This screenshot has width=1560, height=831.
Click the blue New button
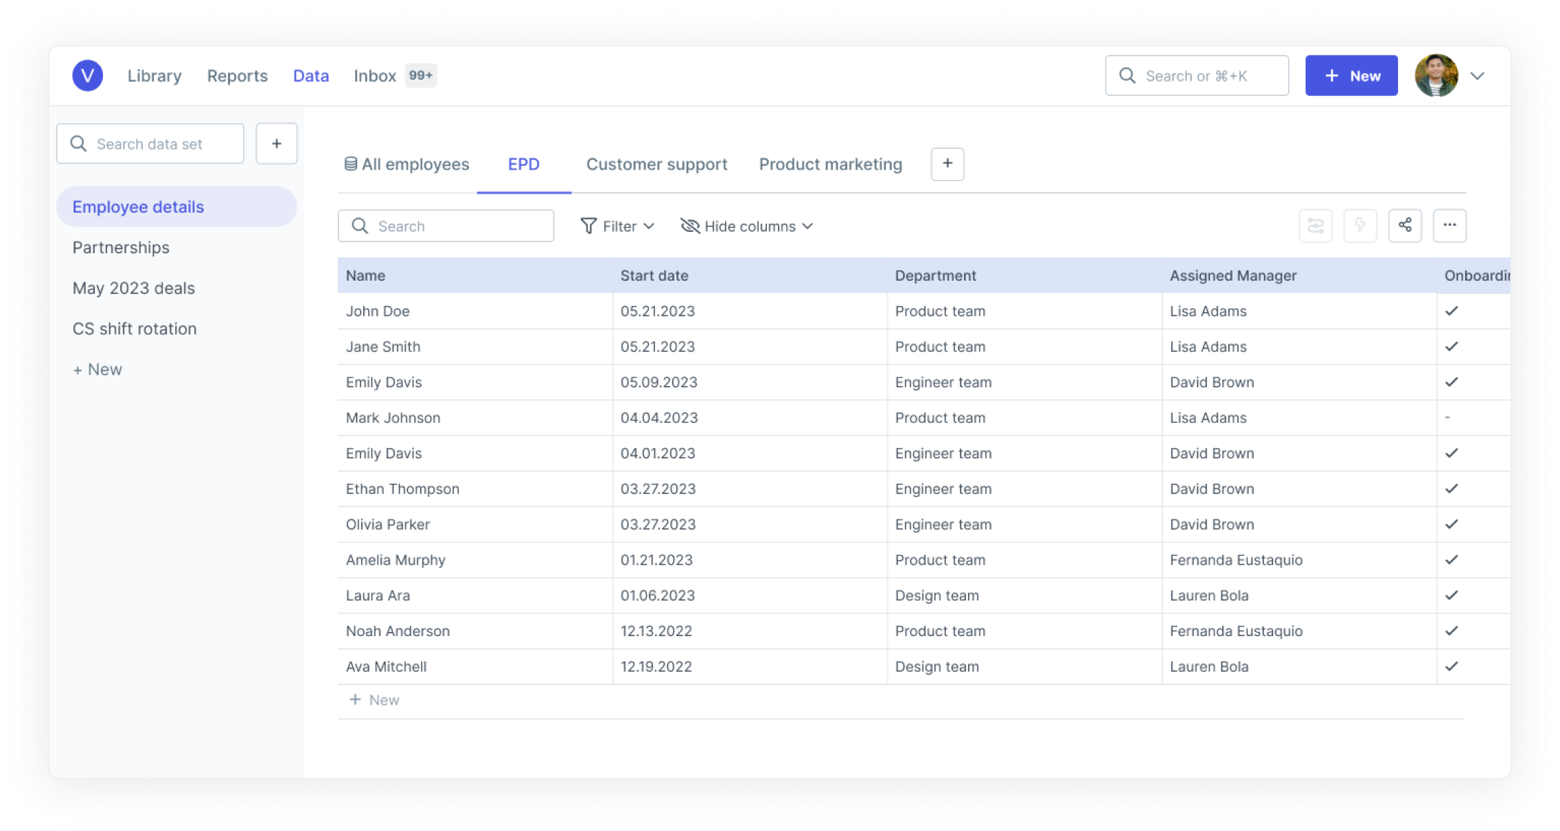pyautogui.click(x=1351, y=75)
